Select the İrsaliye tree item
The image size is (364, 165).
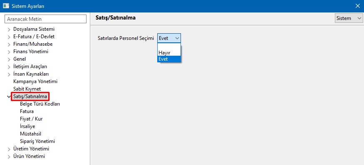coord(27,126)
